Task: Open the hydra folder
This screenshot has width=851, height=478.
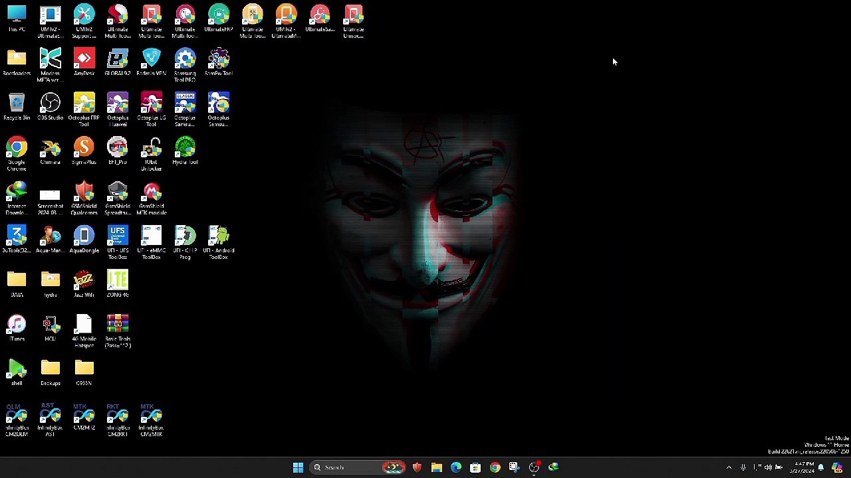Action: 50,284
